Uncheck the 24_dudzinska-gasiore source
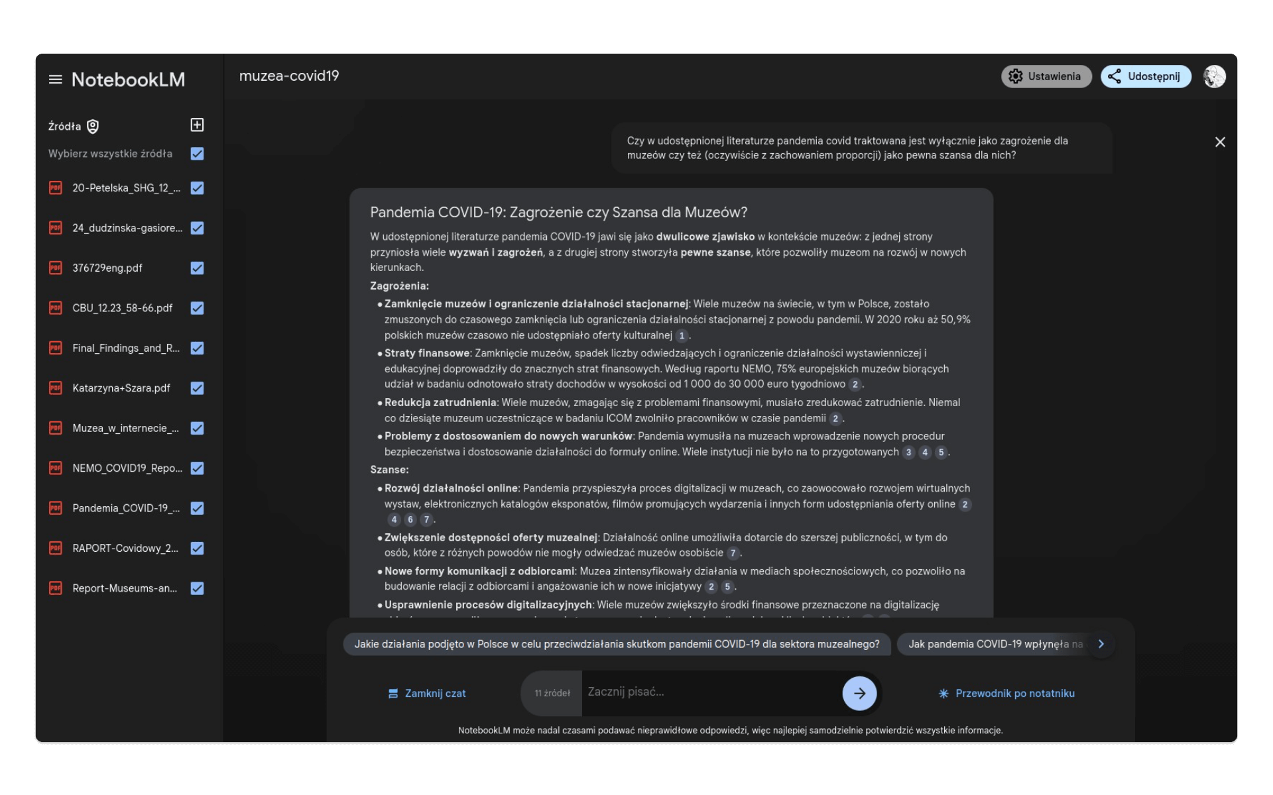Viewport: 1273px width, 795px height. coord(197,228)
